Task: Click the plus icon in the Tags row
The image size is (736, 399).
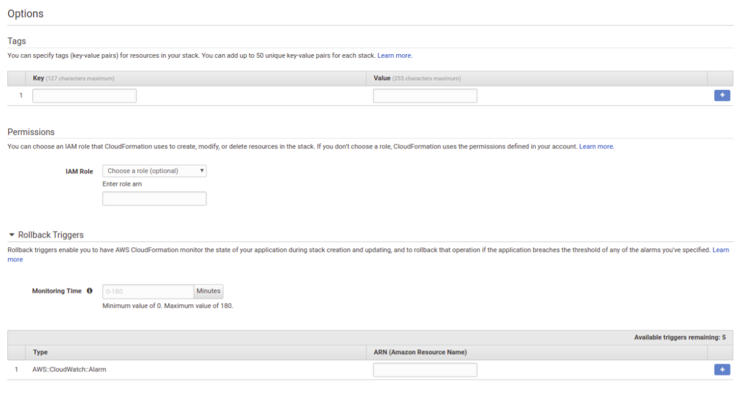Action: pos(722,95)
